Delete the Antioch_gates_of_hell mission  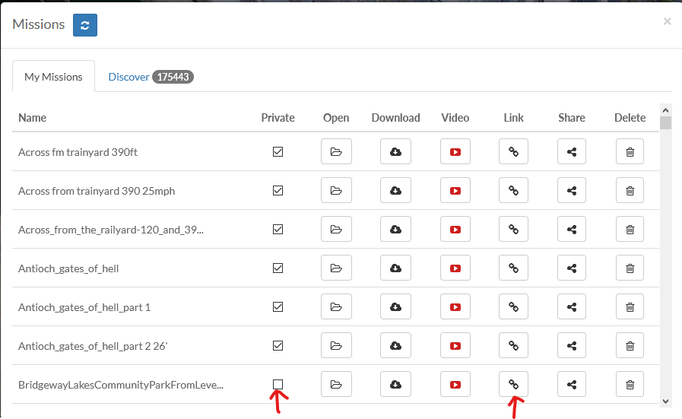630,268
